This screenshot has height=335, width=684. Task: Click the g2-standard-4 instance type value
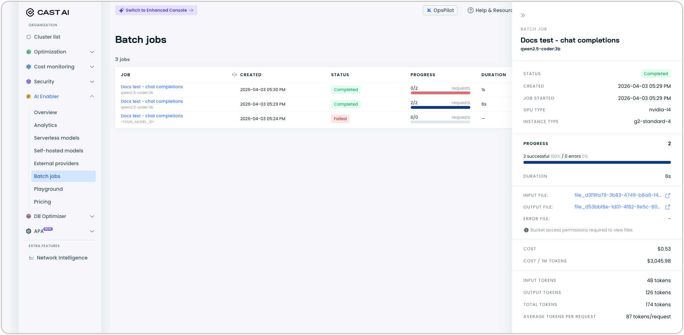(x=652, y=122)
